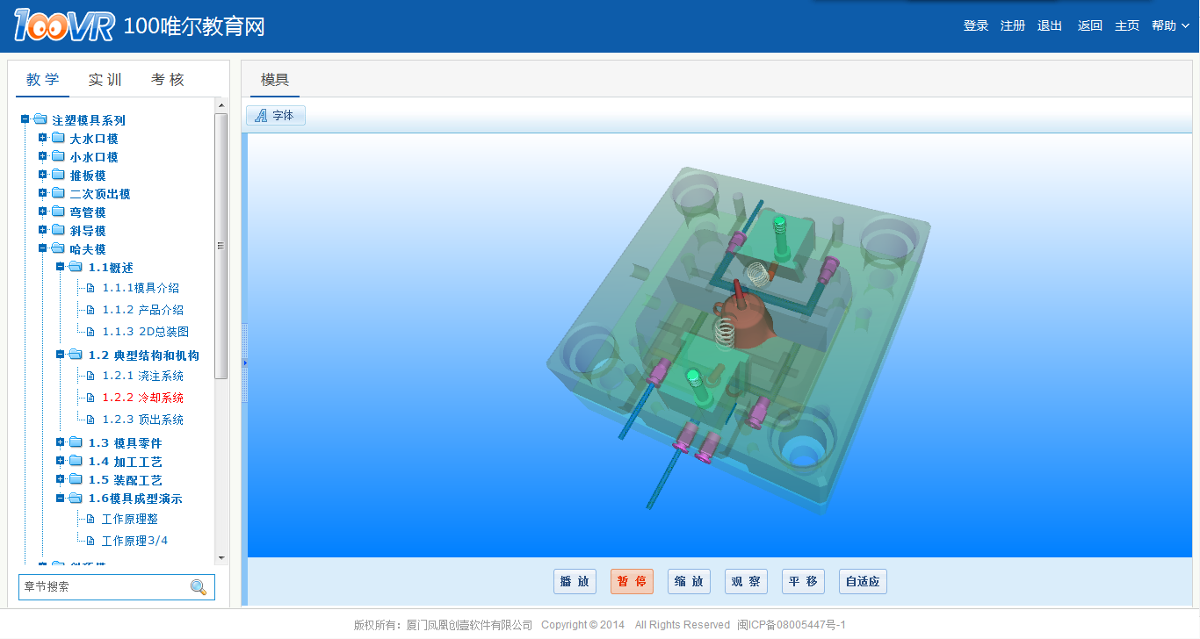Open the 帮助 dropdown menu
The height and width of the screenshot is (639, 1200).
tap(1169, 25)
